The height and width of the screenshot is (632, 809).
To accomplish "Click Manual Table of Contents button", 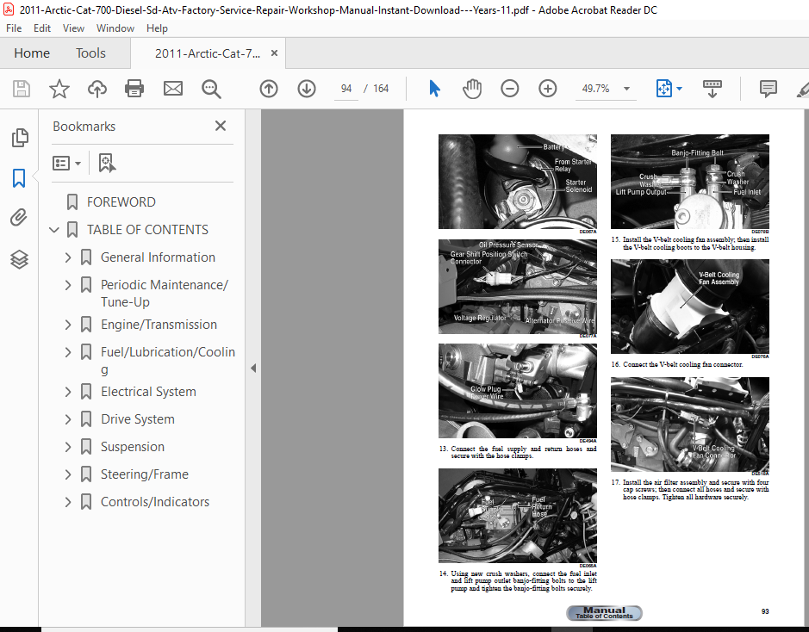I will [604, 612].
